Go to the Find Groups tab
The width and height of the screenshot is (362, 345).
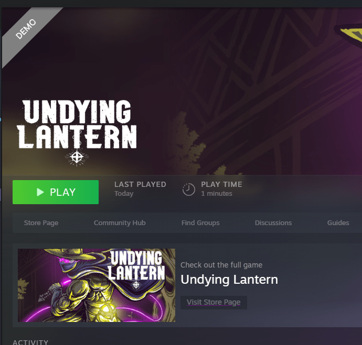[x=200, y=222]
